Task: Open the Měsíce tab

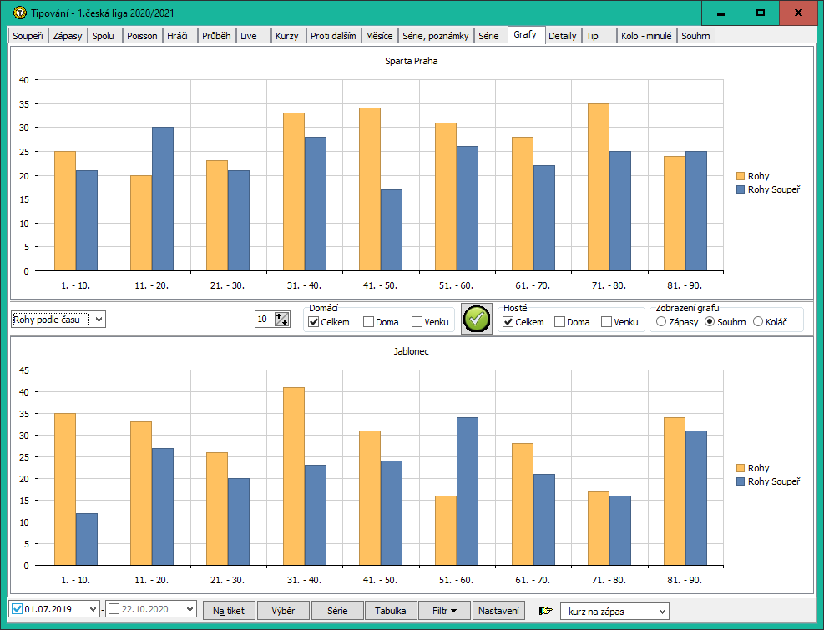Action: [379, 36]
